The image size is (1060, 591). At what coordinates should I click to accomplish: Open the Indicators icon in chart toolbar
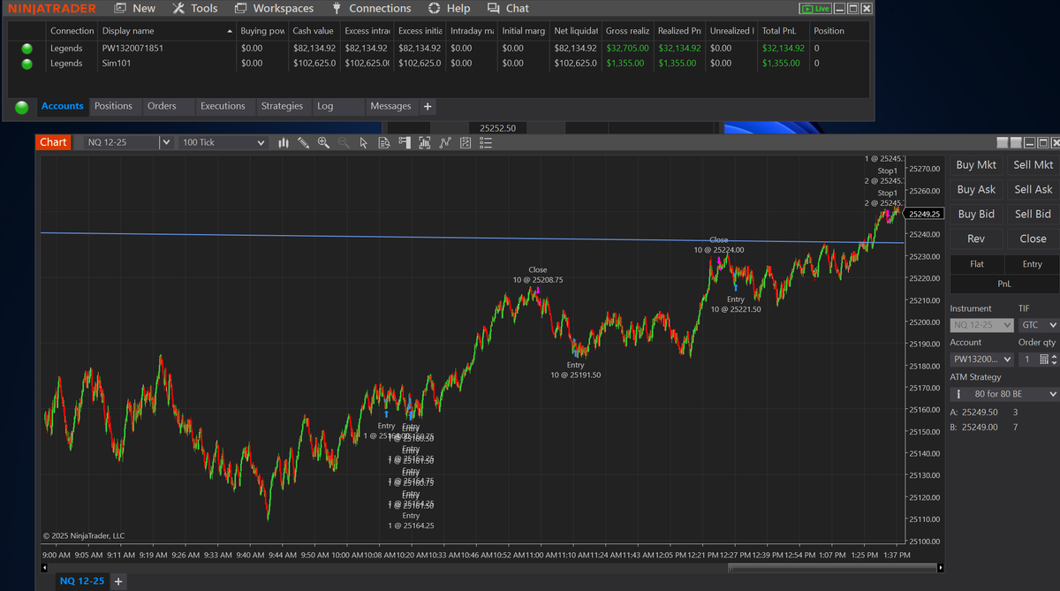(x=444, y=142)
